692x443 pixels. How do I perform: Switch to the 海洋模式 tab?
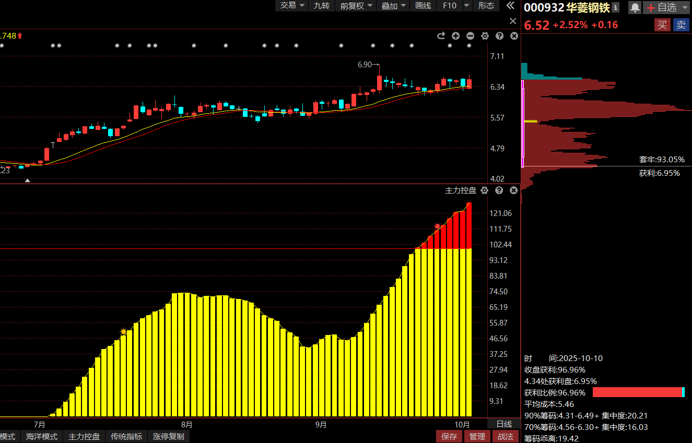click(42, 436)
